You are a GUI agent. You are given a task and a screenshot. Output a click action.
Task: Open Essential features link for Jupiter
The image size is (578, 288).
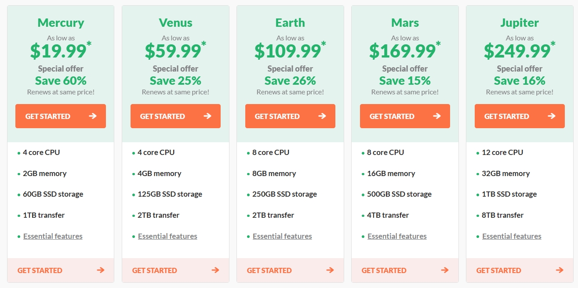512,236
